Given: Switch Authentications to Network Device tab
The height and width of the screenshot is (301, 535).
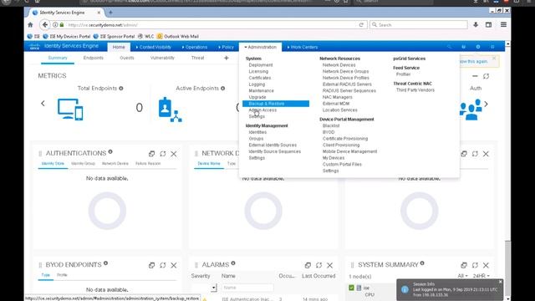Looking at the screenshot, I should [115, 164].
